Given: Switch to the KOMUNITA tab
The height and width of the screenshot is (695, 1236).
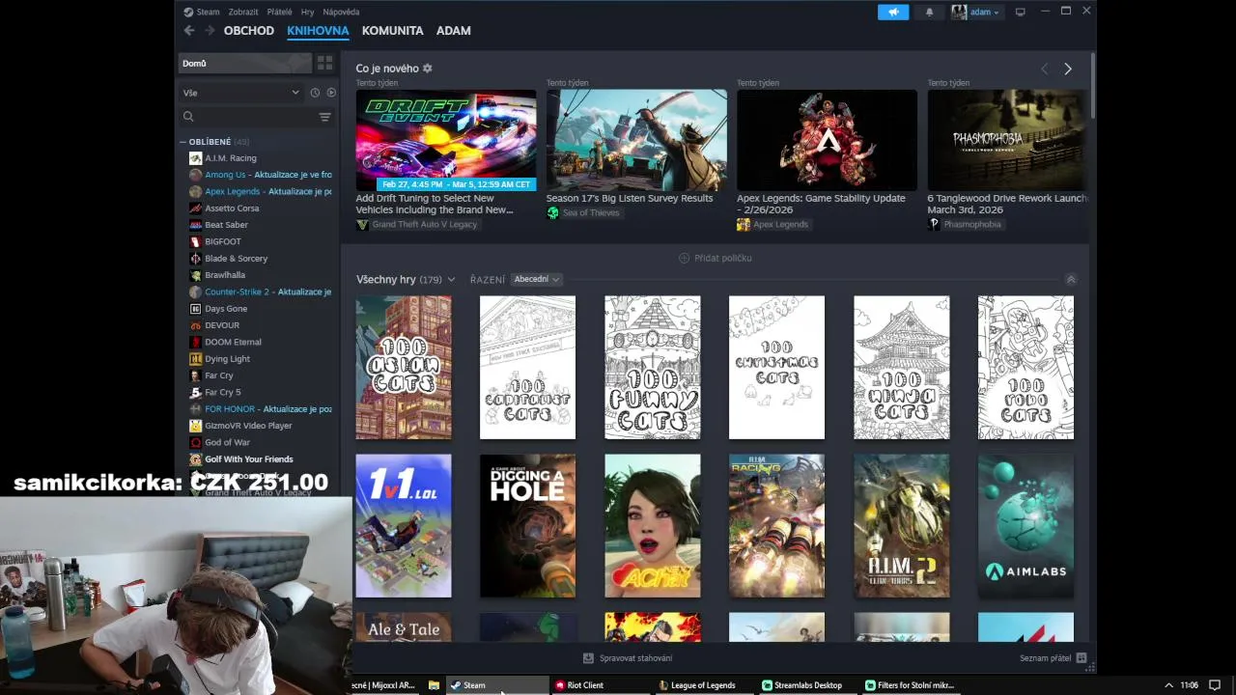Looking at the screenshot, I should (392, 31).
